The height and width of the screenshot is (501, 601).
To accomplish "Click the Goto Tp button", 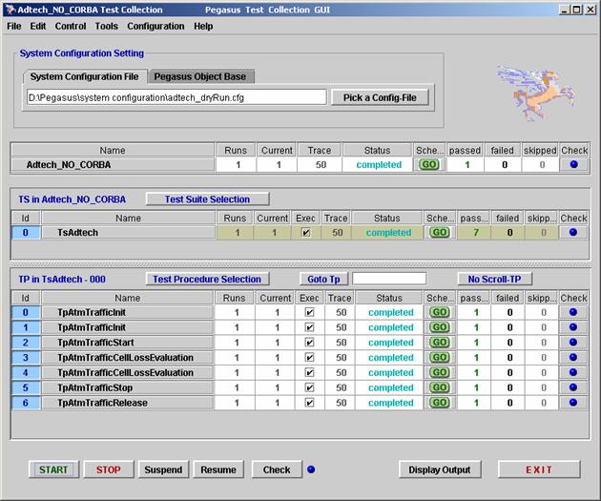I will [x=324, y=279].
